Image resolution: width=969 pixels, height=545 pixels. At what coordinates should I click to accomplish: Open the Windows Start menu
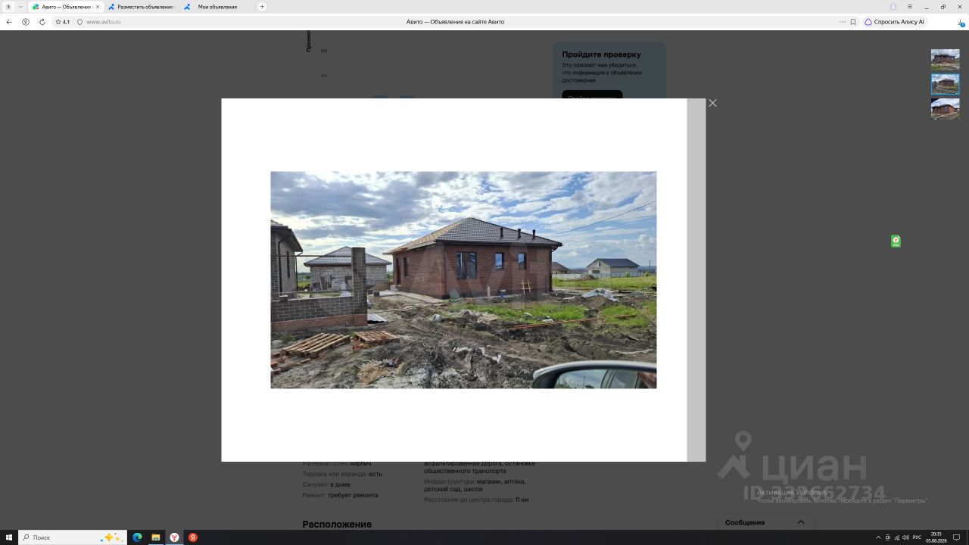9,537
